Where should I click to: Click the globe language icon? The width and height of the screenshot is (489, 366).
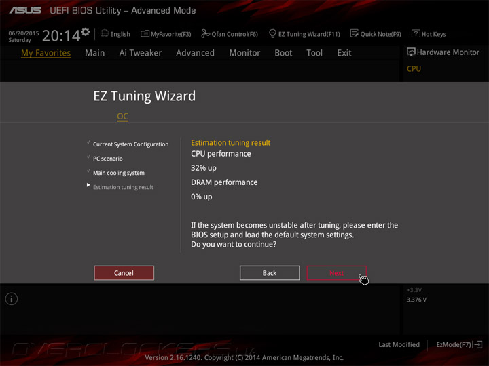pyautogui.click(x=105, y=33)
